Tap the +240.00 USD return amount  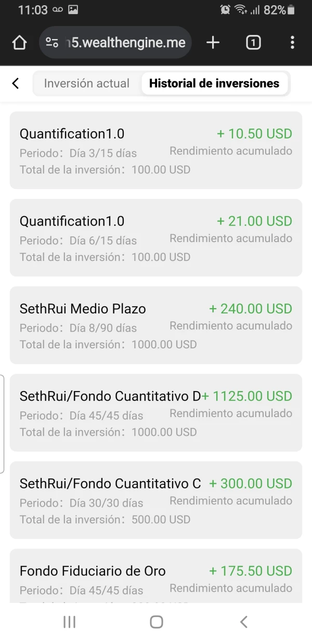point(251,309)
